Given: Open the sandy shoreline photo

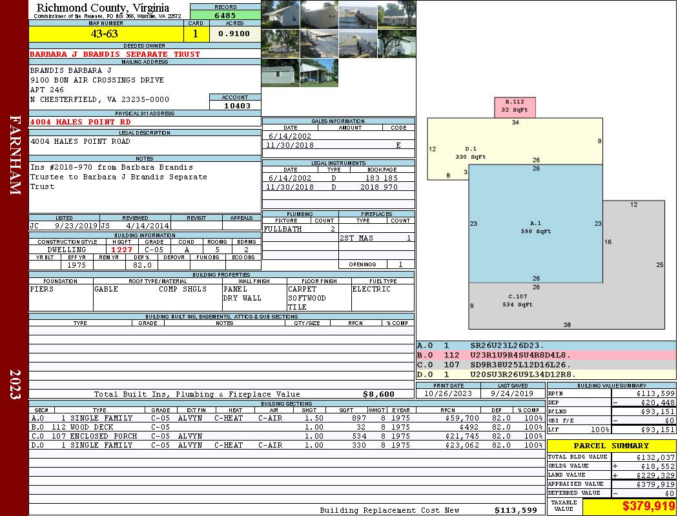Looking at the screenshot, I should pos(319,44).
